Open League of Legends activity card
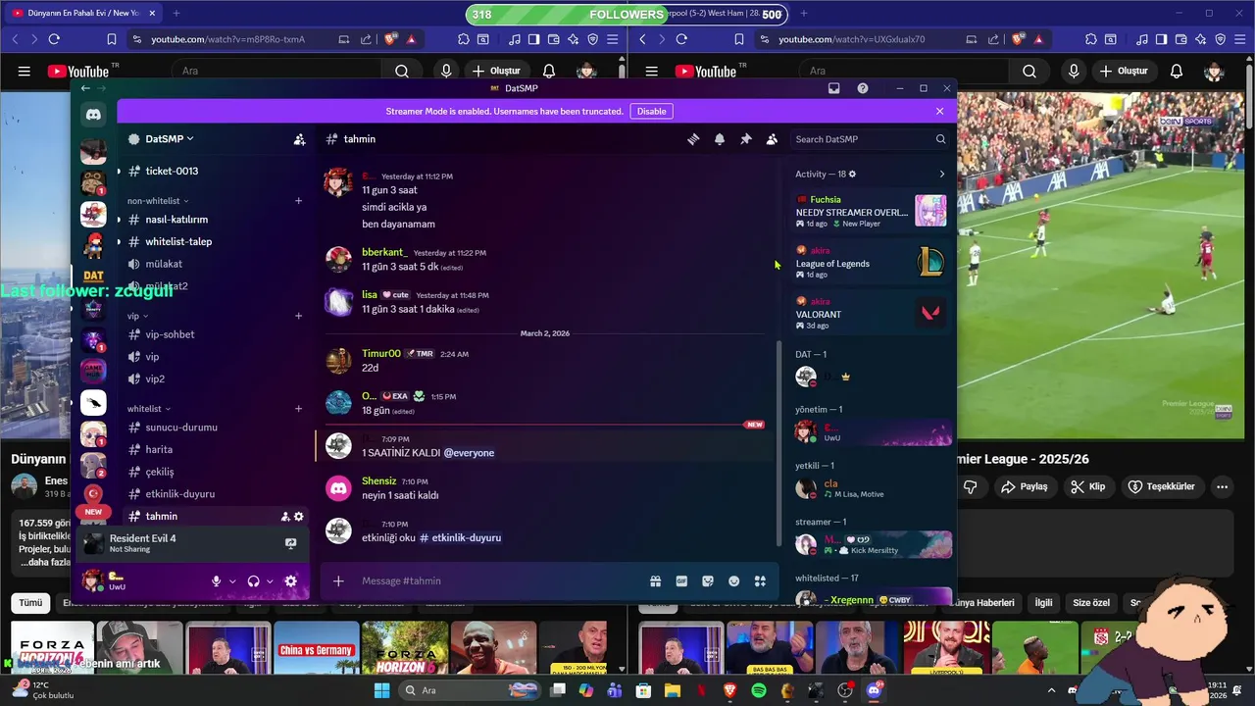 pyautogui.click(x=871, y=263)
